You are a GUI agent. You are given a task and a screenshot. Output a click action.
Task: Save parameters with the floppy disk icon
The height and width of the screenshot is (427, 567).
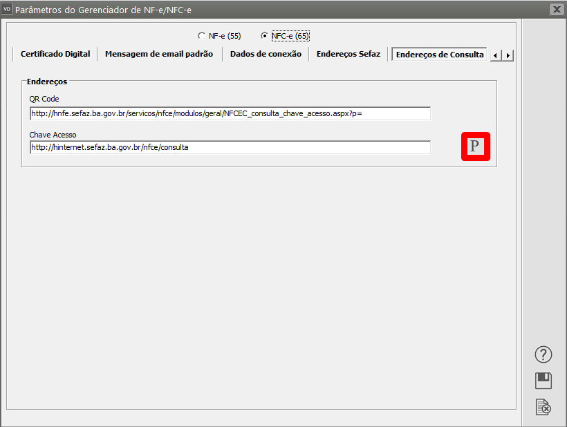coord(543,381)
